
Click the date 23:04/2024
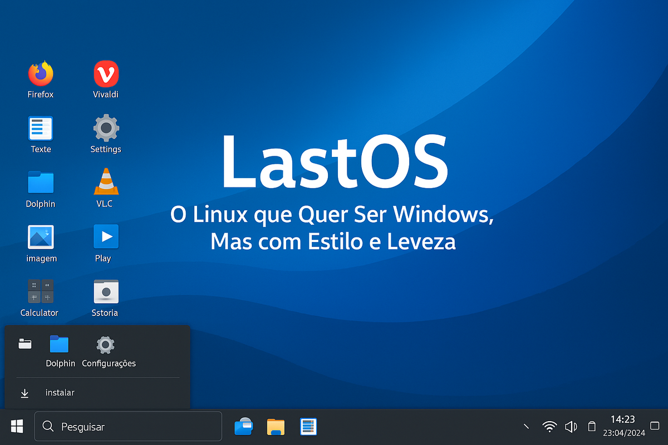[623, 433]
